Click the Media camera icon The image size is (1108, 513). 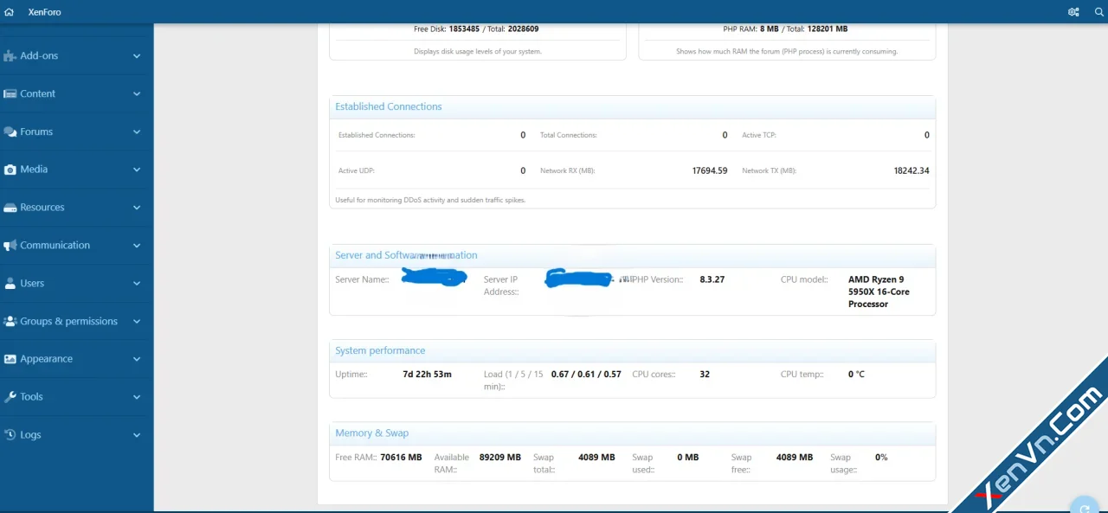tap(10, 170)
